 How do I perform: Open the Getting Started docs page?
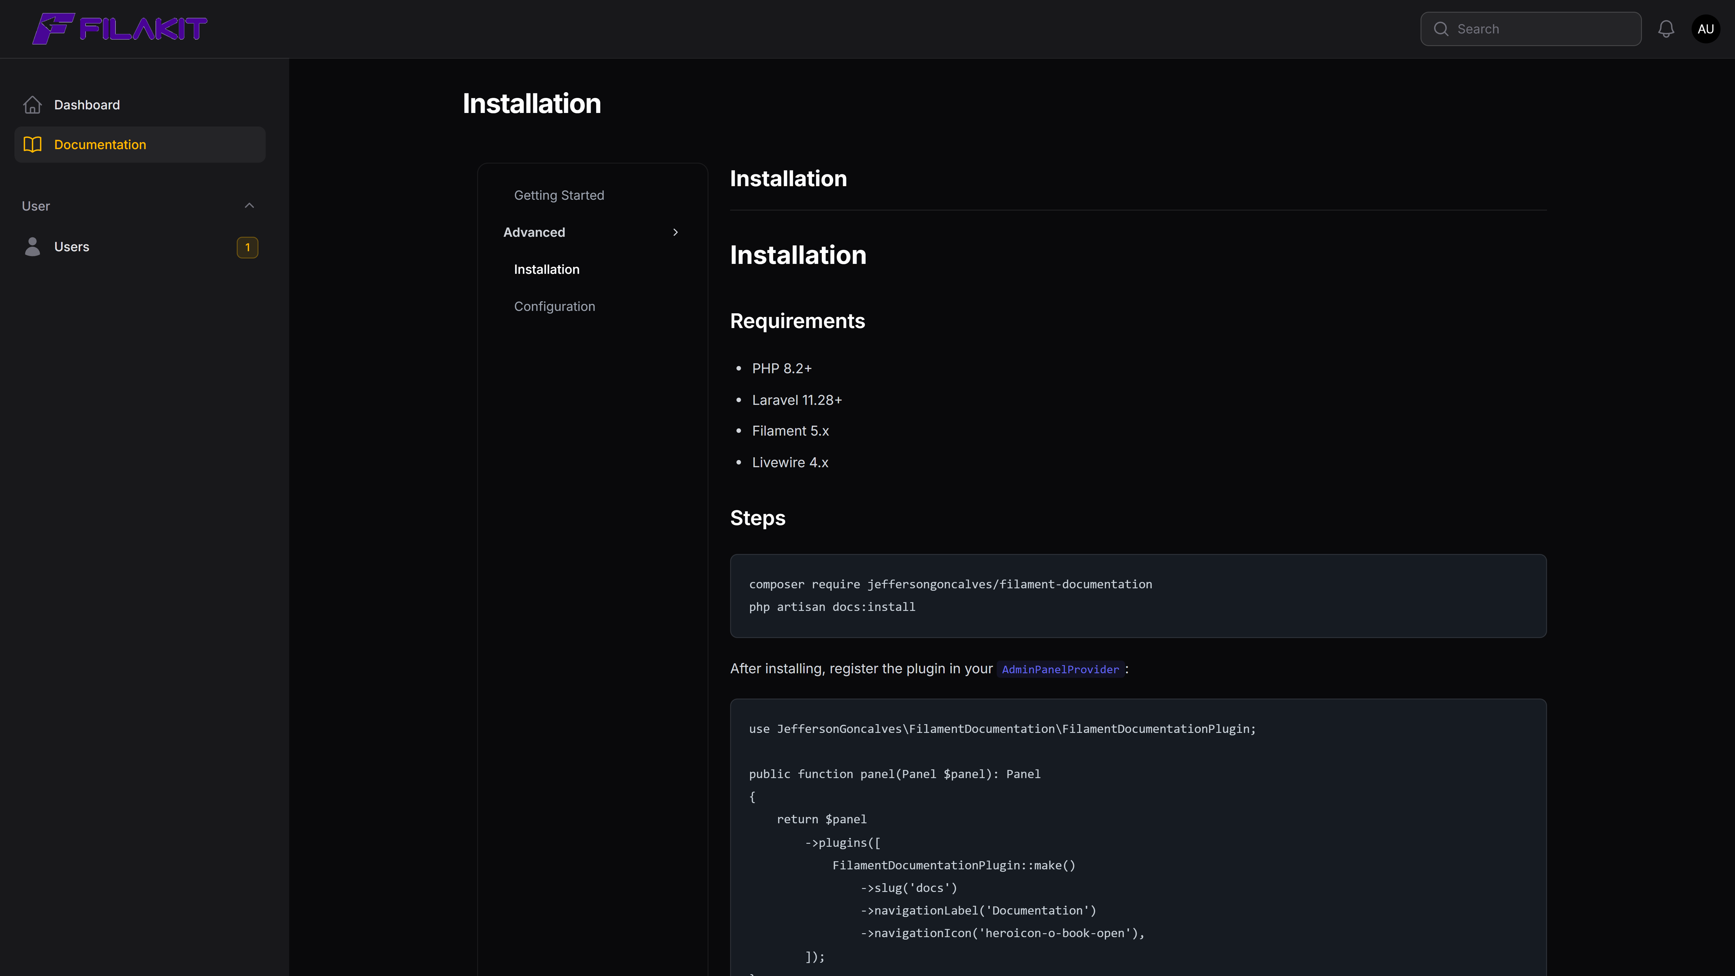(559, 195)
